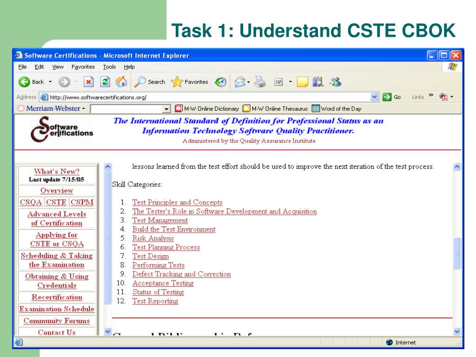This screenshot has width=476, height=357.
Task: Stop loading with the red X icon
Action: [89, 82]
